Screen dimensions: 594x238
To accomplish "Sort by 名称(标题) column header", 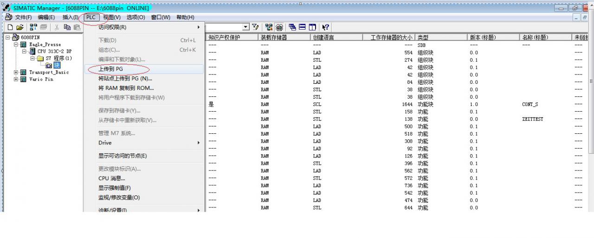I will (546, 38).
